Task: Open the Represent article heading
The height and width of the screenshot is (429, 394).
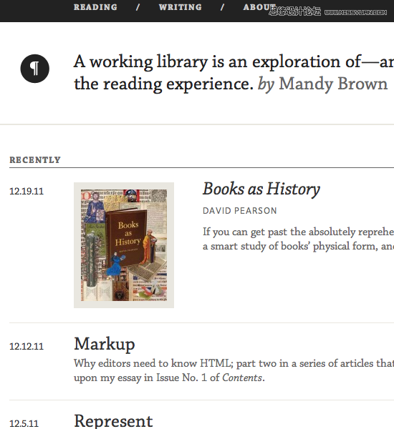Action: point(113,420)
